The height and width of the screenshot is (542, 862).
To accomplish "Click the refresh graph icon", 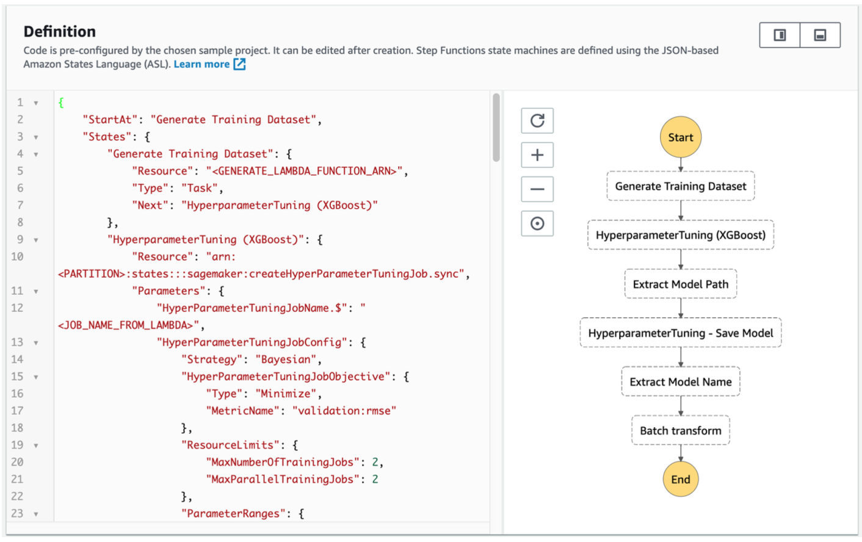I will pyautogui.click(x=537, y=121).
